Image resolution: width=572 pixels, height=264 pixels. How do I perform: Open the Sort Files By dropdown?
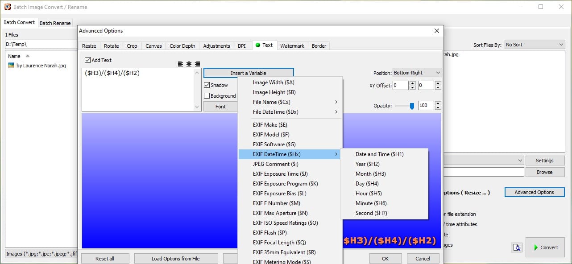(x=534, y=45)
